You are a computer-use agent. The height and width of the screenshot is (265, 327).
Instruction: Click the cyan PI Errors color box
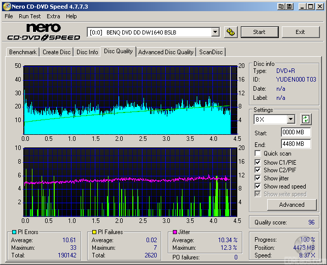[14, 232]
